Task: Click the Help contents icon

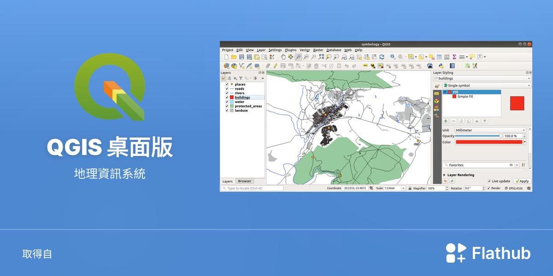Action: tap(452, 66)
